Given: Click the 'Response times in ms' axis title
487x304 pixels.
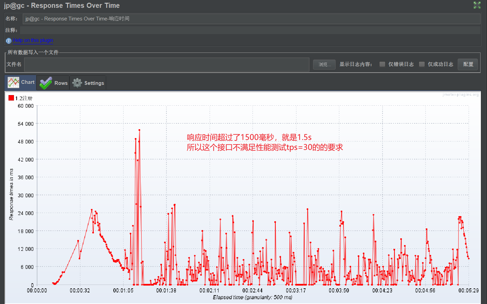Looking at the screenshot, I should [x=11, y=194].
